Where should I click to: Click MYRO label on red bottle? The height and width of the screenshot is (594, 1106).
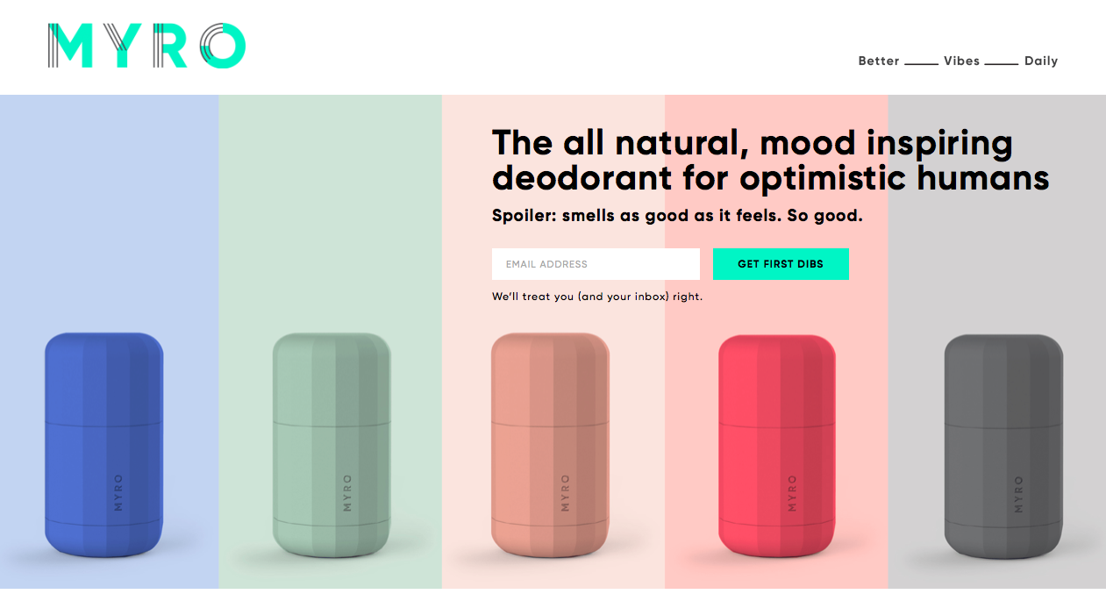coord(792,494)
